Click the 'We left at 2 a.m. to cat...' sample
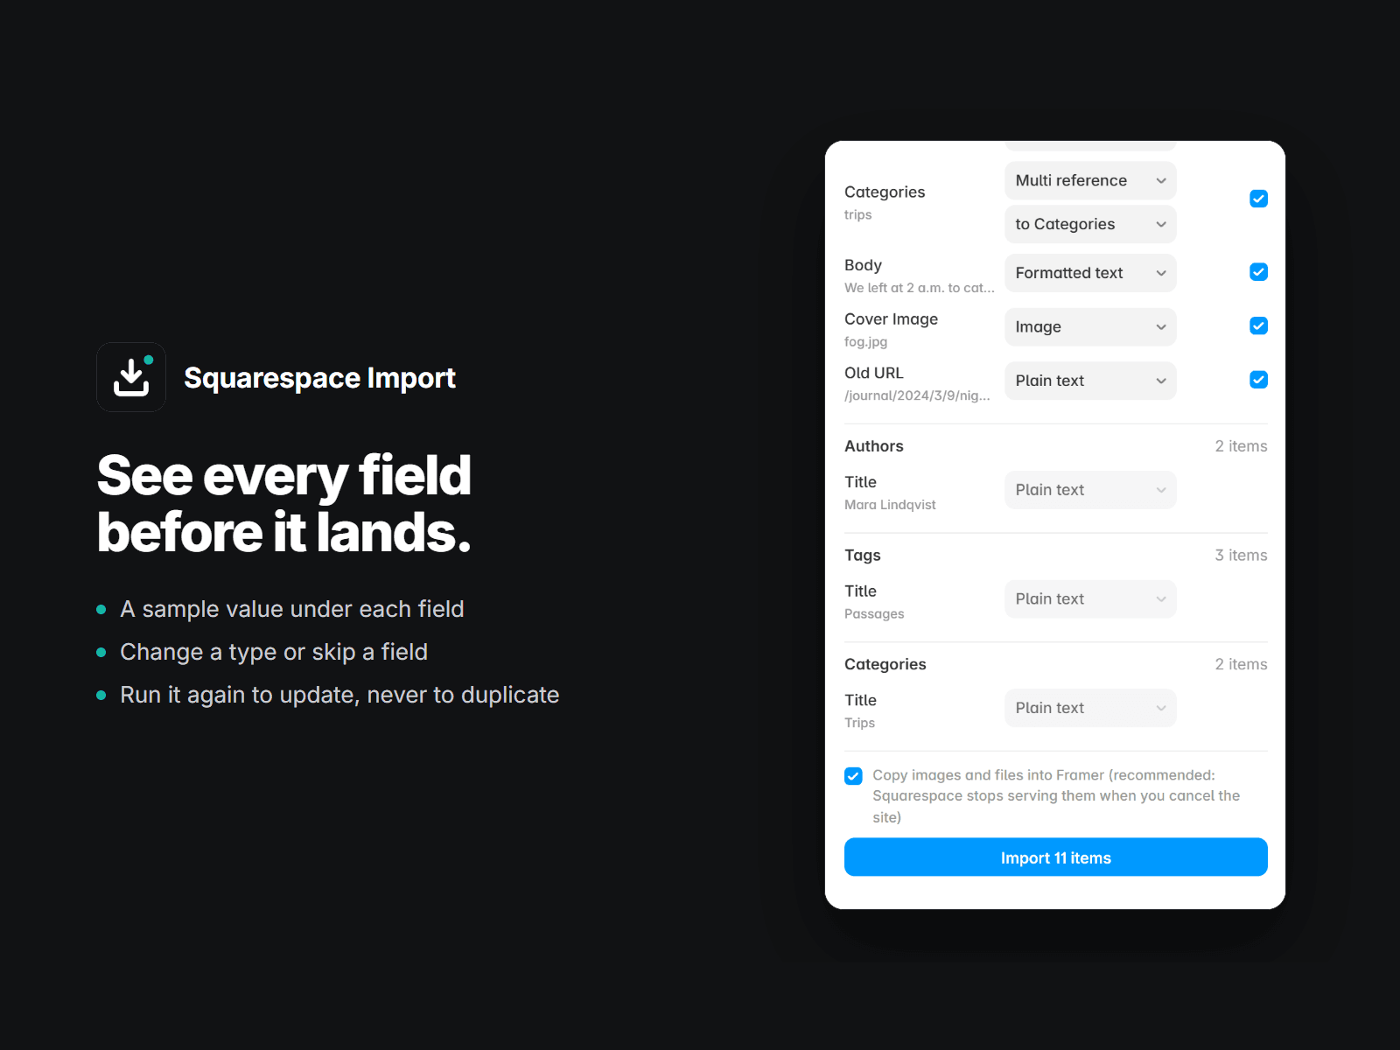This screenshot has width=1400, height=1050. point(919,288)
